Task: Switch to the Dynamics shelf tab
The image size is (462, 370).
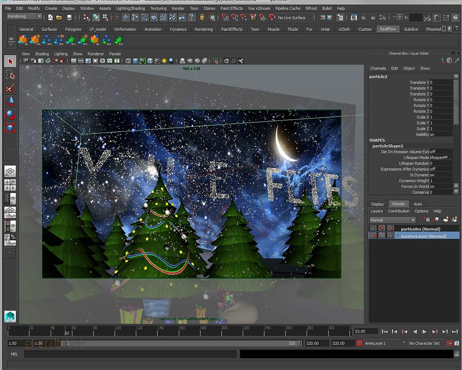Action: click(x=178, y=29)
